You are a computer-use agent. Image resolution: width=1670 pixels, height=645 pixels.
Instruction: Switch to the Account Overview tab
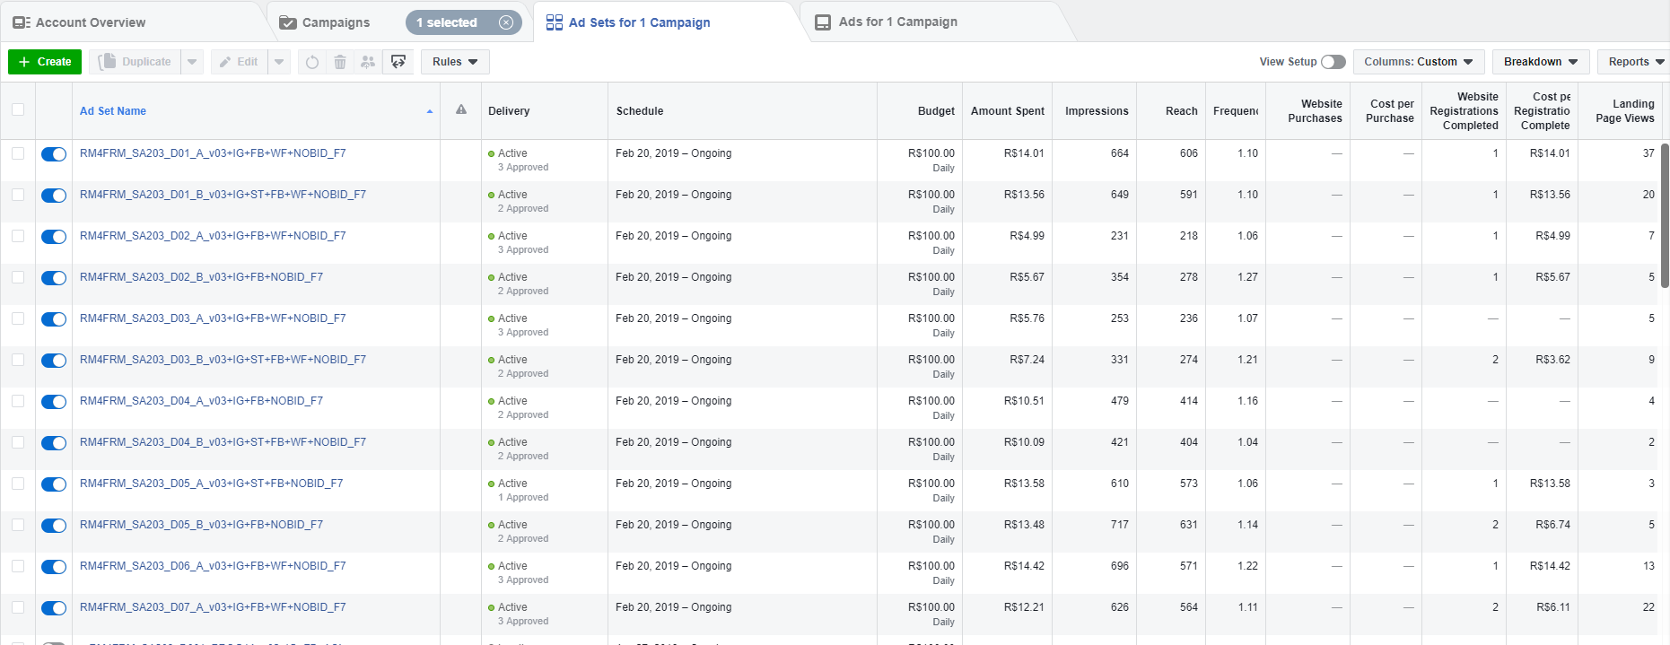tap(90, 22)
